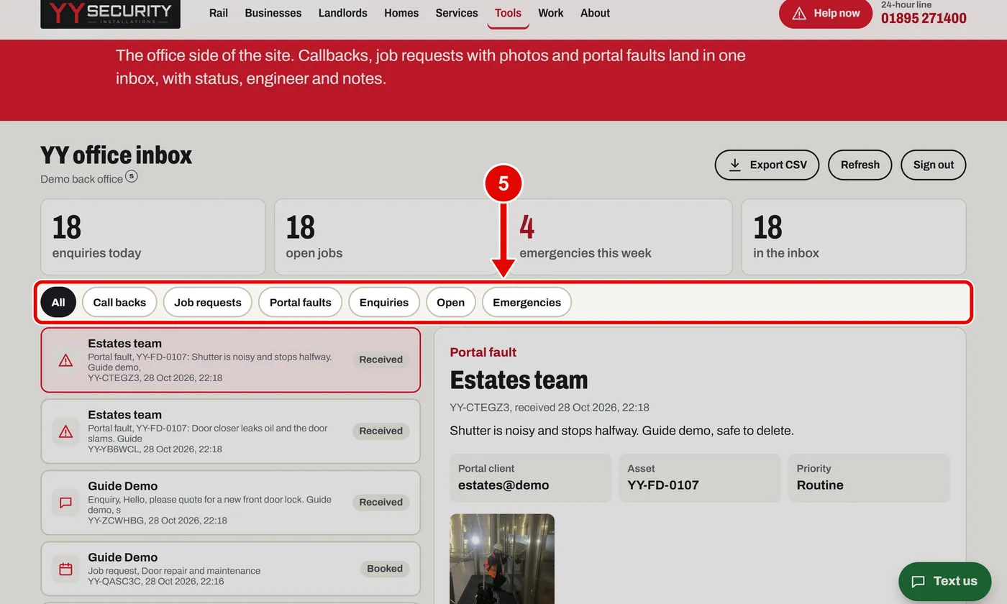This screenshot has height=604, width=1007.
Task: Export the inbox as CSV
Action: pyautogui.click(x=767, y=165)
